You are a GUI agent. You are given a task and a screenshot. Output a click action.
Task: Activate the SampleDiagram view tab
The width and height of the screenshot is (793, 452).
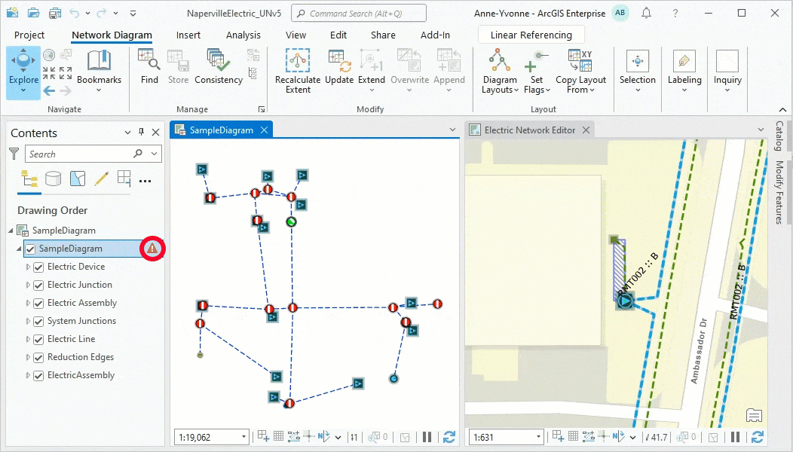click(x=221, y=130)
